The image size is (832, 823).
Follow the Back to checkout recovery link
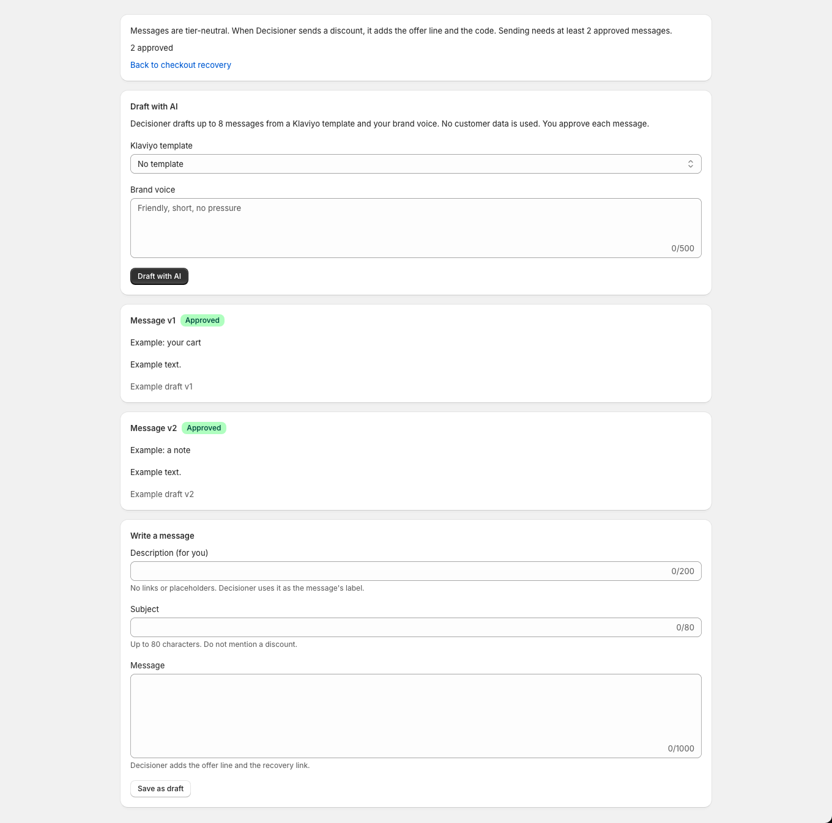click(x=180, y=65)
